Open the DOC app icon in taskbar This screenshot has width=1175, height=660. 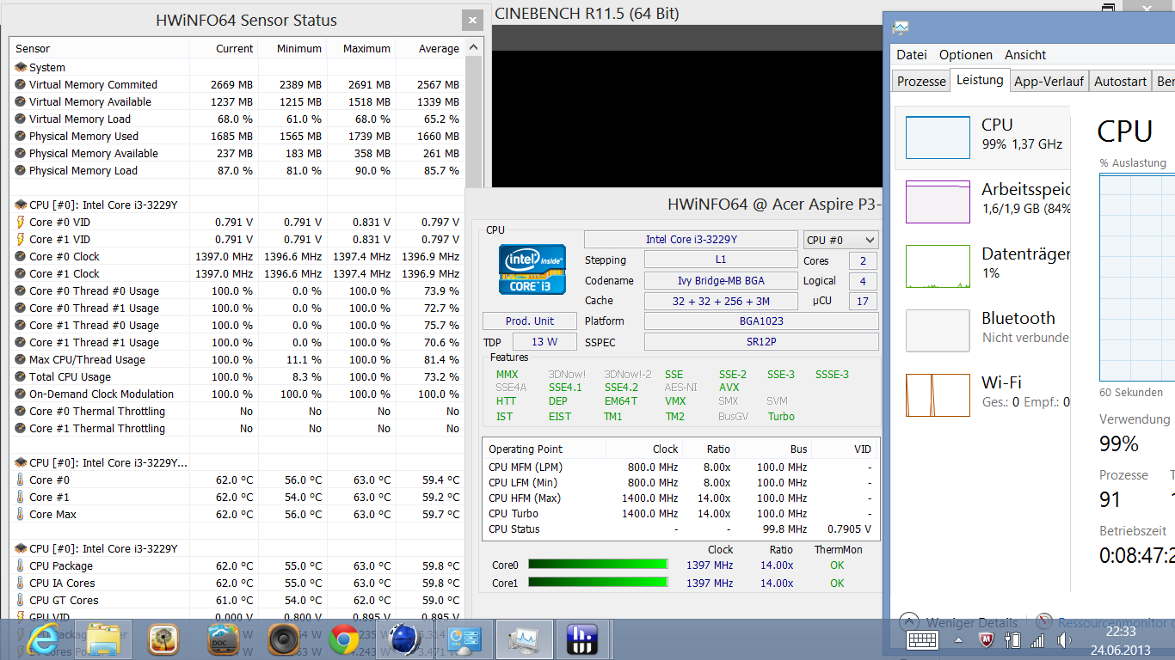pyautogui.click(x=223, y=639)
